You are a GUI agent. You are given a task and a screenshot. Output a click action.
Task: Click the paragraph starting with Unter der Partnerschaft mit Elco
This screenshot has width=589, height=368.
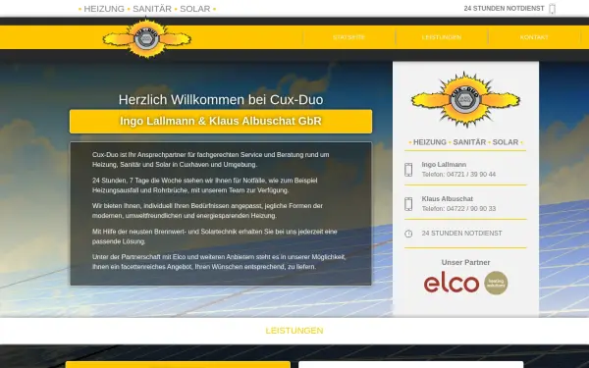[219, 262]
